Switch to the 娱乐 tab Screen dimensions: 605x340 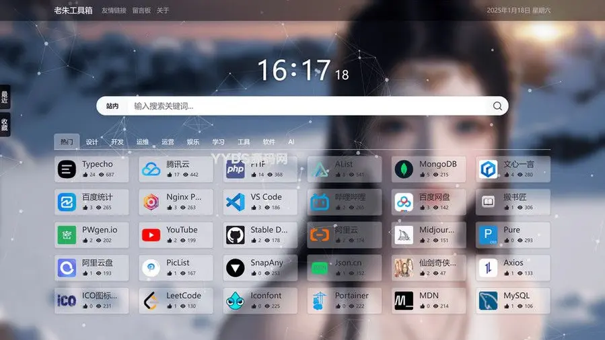tap(193, 142)
